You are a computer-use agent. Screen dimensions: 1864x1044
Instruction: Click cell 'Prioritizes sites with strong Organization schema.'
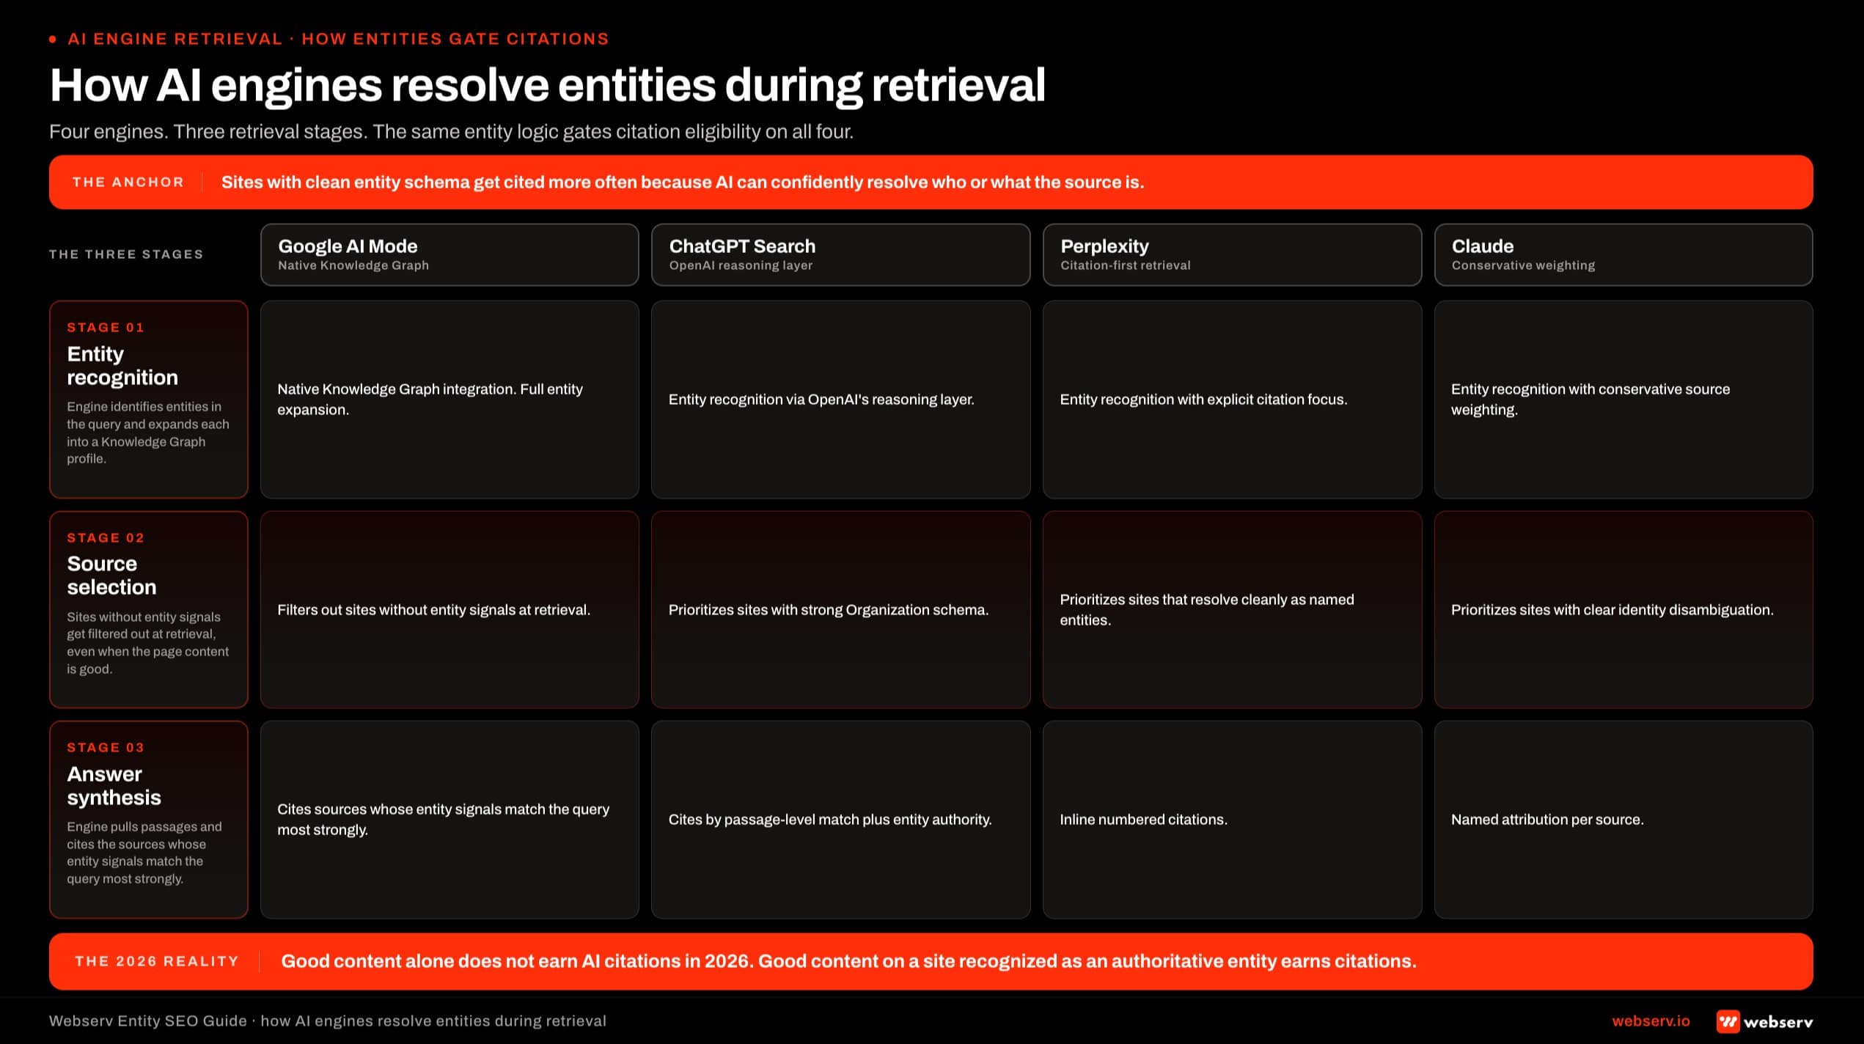[x=840, y=610]
